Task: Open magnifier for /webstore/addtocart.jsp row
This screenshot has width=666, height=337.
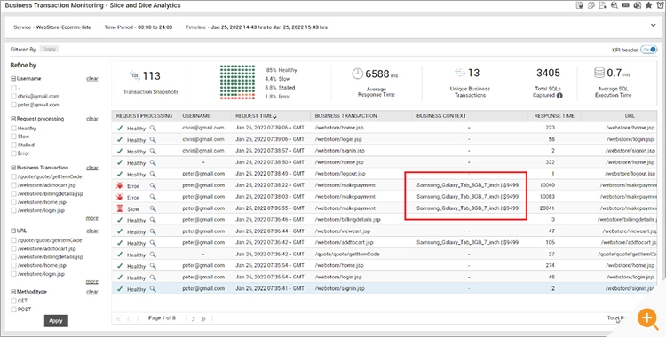Action: click(153, 243)
